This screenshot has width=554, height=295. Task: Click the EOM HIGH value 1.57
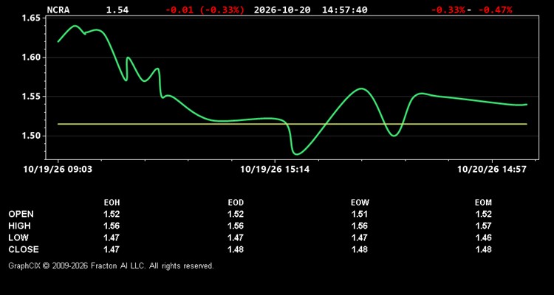click(483, 226)
